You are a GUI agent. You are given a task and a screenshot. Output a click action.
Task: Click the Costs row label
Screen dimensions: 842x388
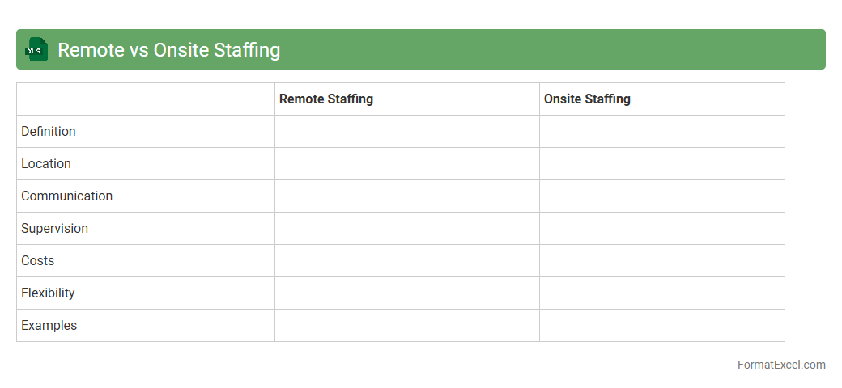tap(38, 261)
